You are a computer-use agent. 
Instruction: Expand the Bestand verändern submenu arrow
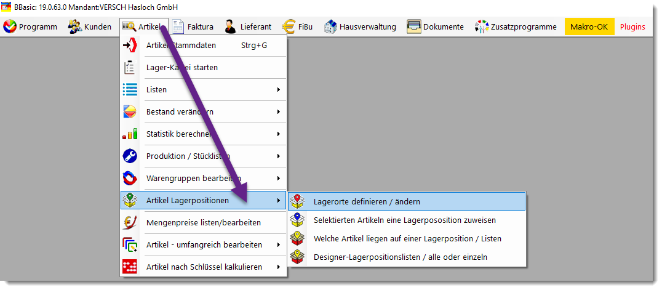279,112
